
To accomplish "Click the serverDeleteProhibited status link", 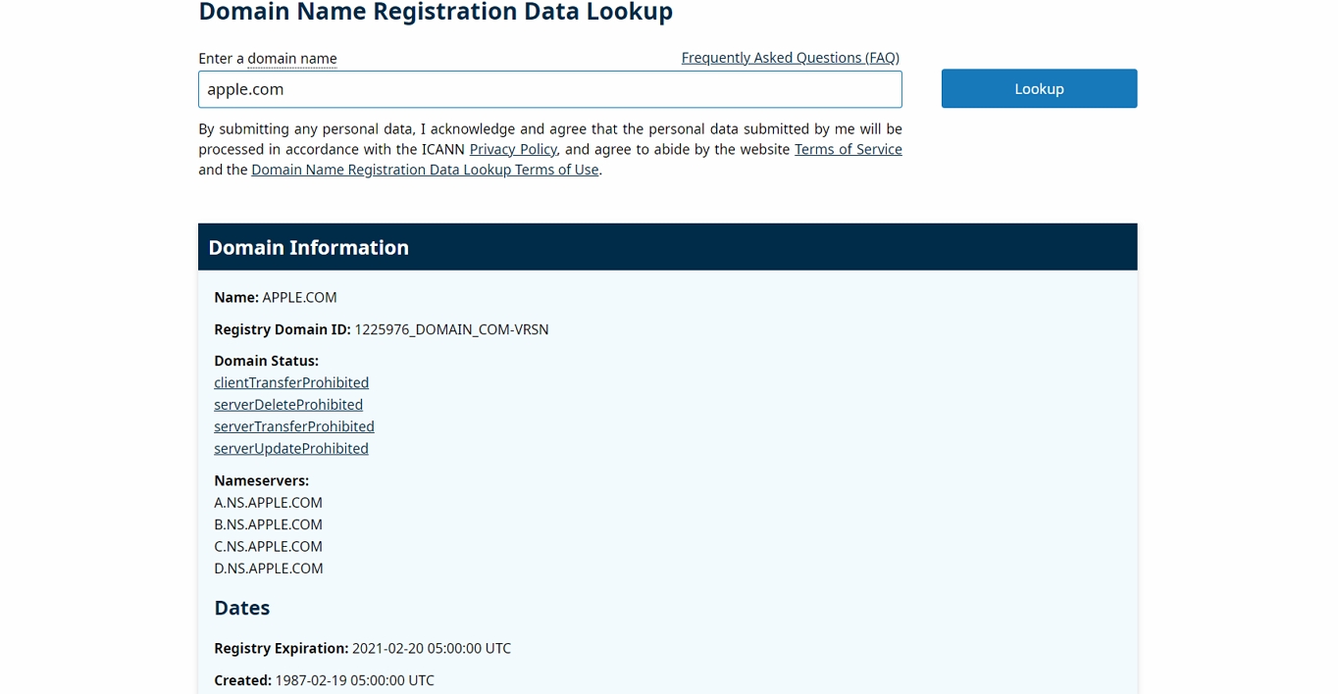I will 288,404.
